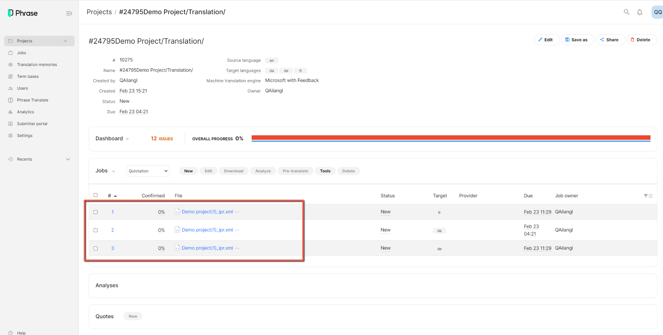The width and height of the screenshot is (663, 335).
Task: Click the Users icon in sidebar
Action: pyautogui.click(x=11, y=88)
